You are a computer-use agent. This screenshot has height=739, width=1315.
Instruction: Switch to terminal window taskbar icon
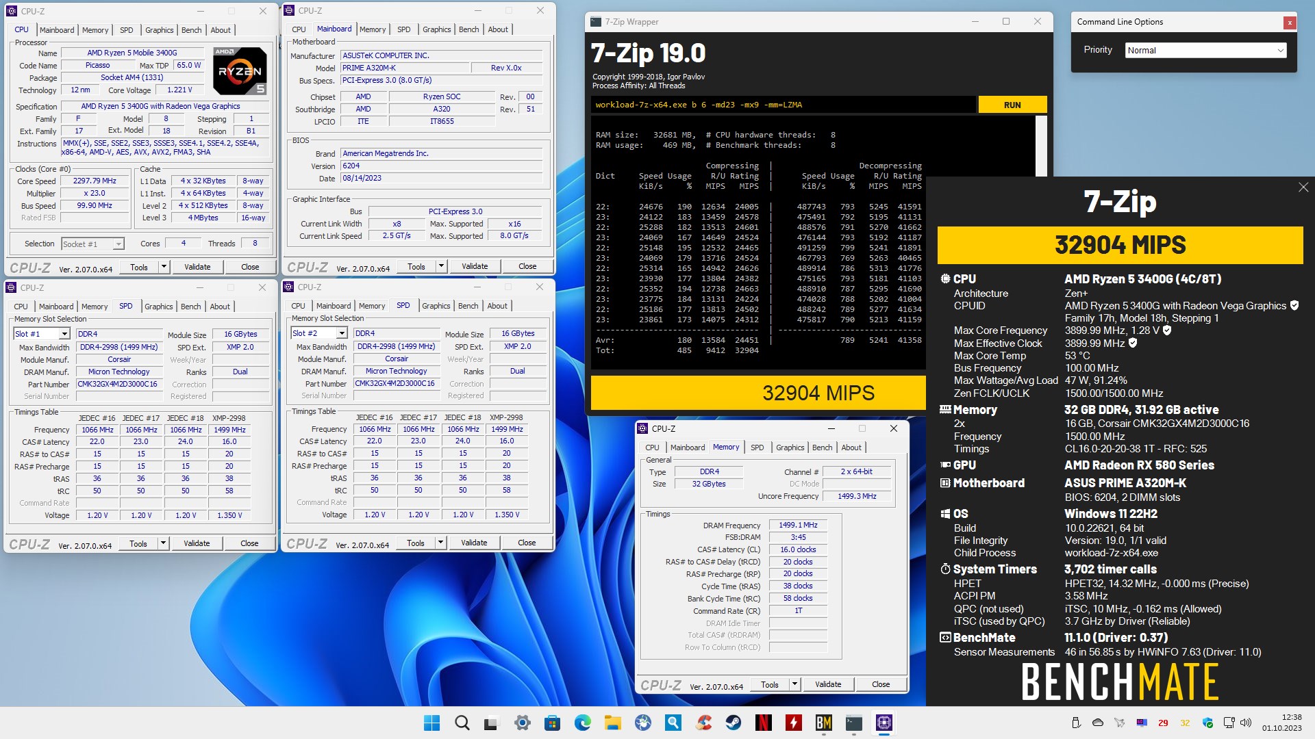(x=853, y=723)
